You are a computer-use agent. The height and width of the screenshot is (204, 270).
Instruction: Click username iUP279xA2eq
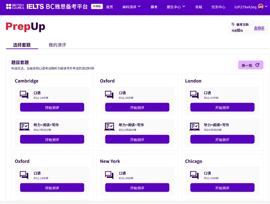coord(245,7)
